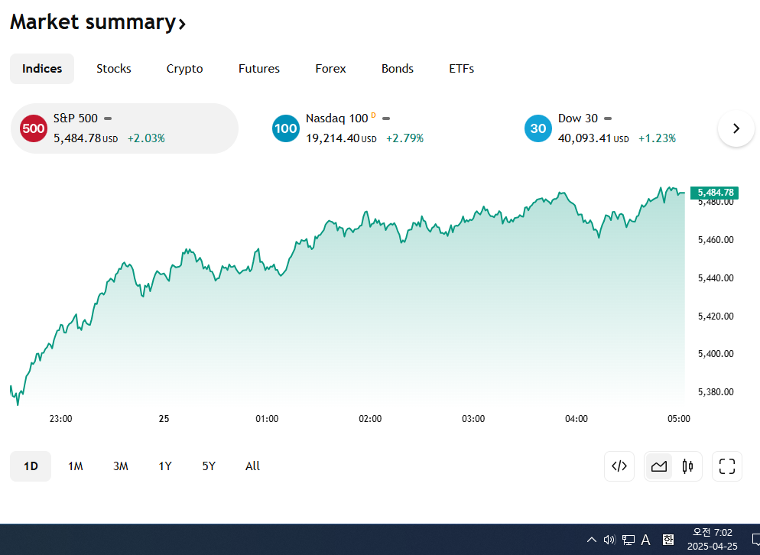
Task: Select the S&P 500 index card
Action: (x=125, y=128)
